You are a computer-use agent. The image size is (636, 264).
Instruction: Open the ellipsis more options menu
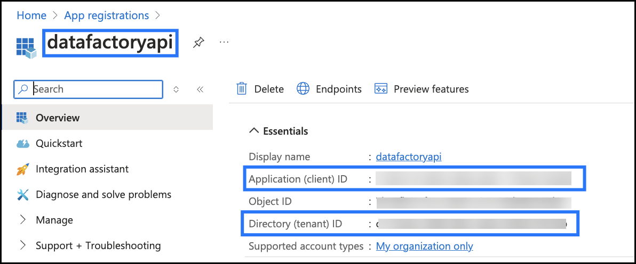pyautogui.click(x=224, y=42)
